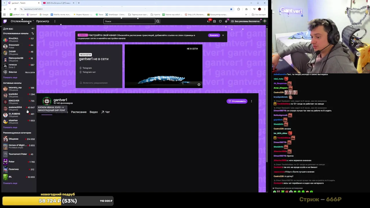Expand the bookmarks overflow chevron
This screenshot has width=370, height=208.
coord(246,14)
